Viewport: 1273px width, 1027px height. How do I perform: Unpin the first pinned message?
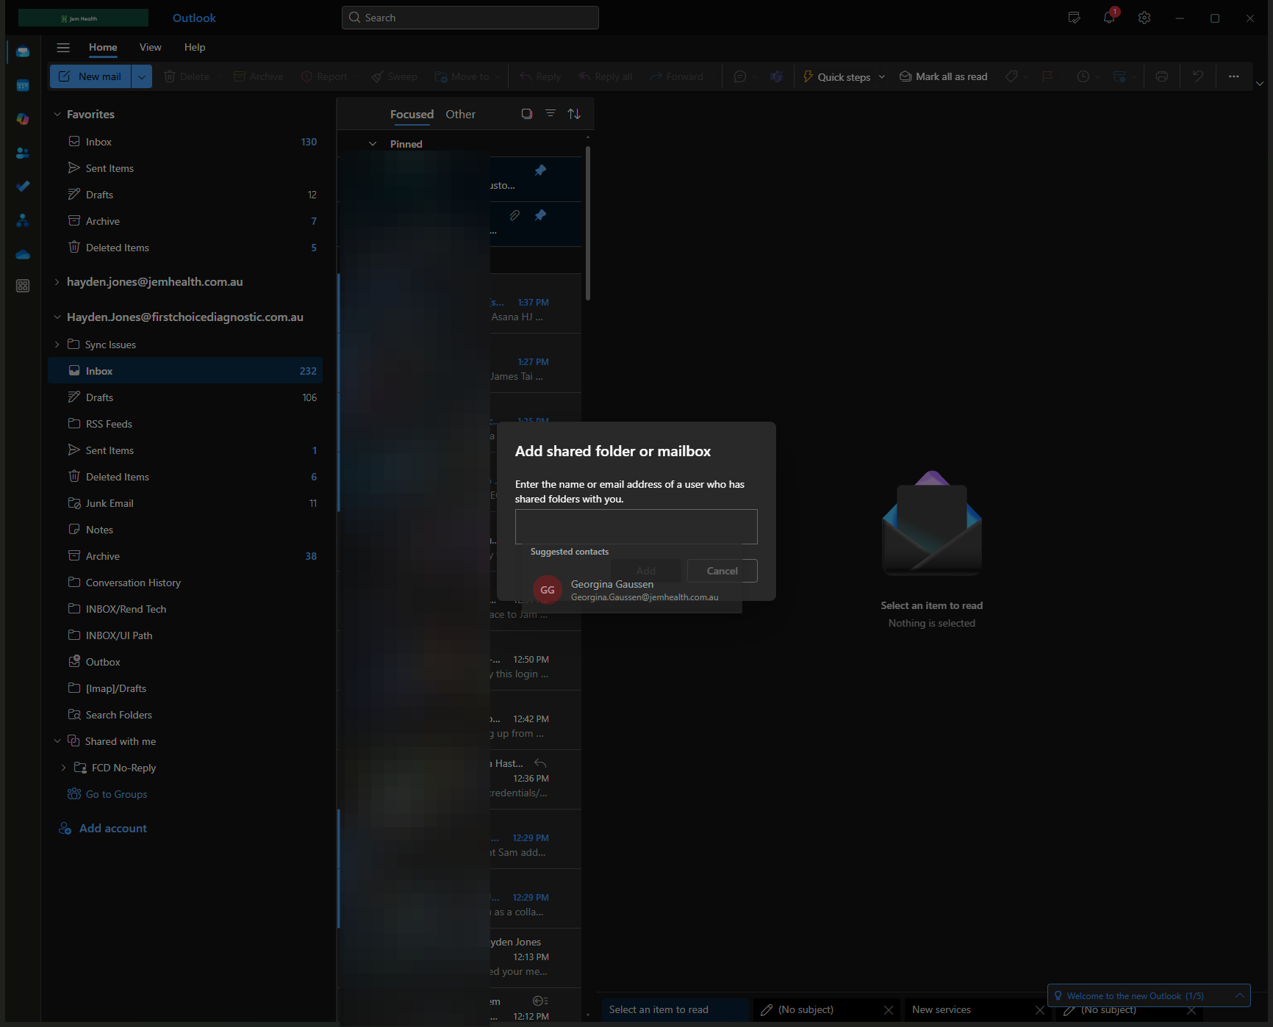click(540, 170)
